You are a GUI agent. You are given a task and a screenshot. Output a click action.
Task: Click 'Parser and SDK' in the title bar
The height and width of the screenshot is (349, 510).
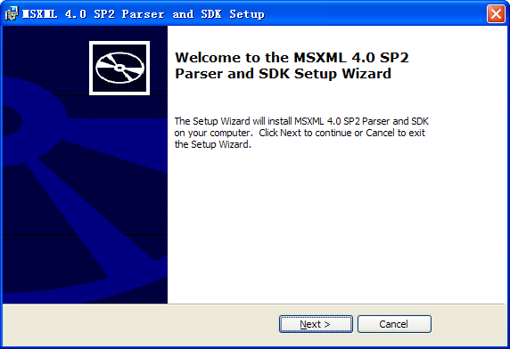tap(172, 14)
